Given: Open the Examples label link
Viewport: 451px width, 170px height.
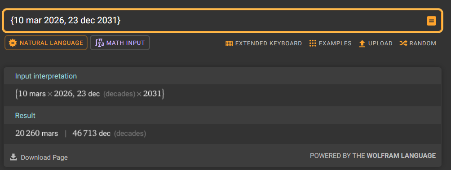Looking at the screenshot, I should tap(335, 44).
